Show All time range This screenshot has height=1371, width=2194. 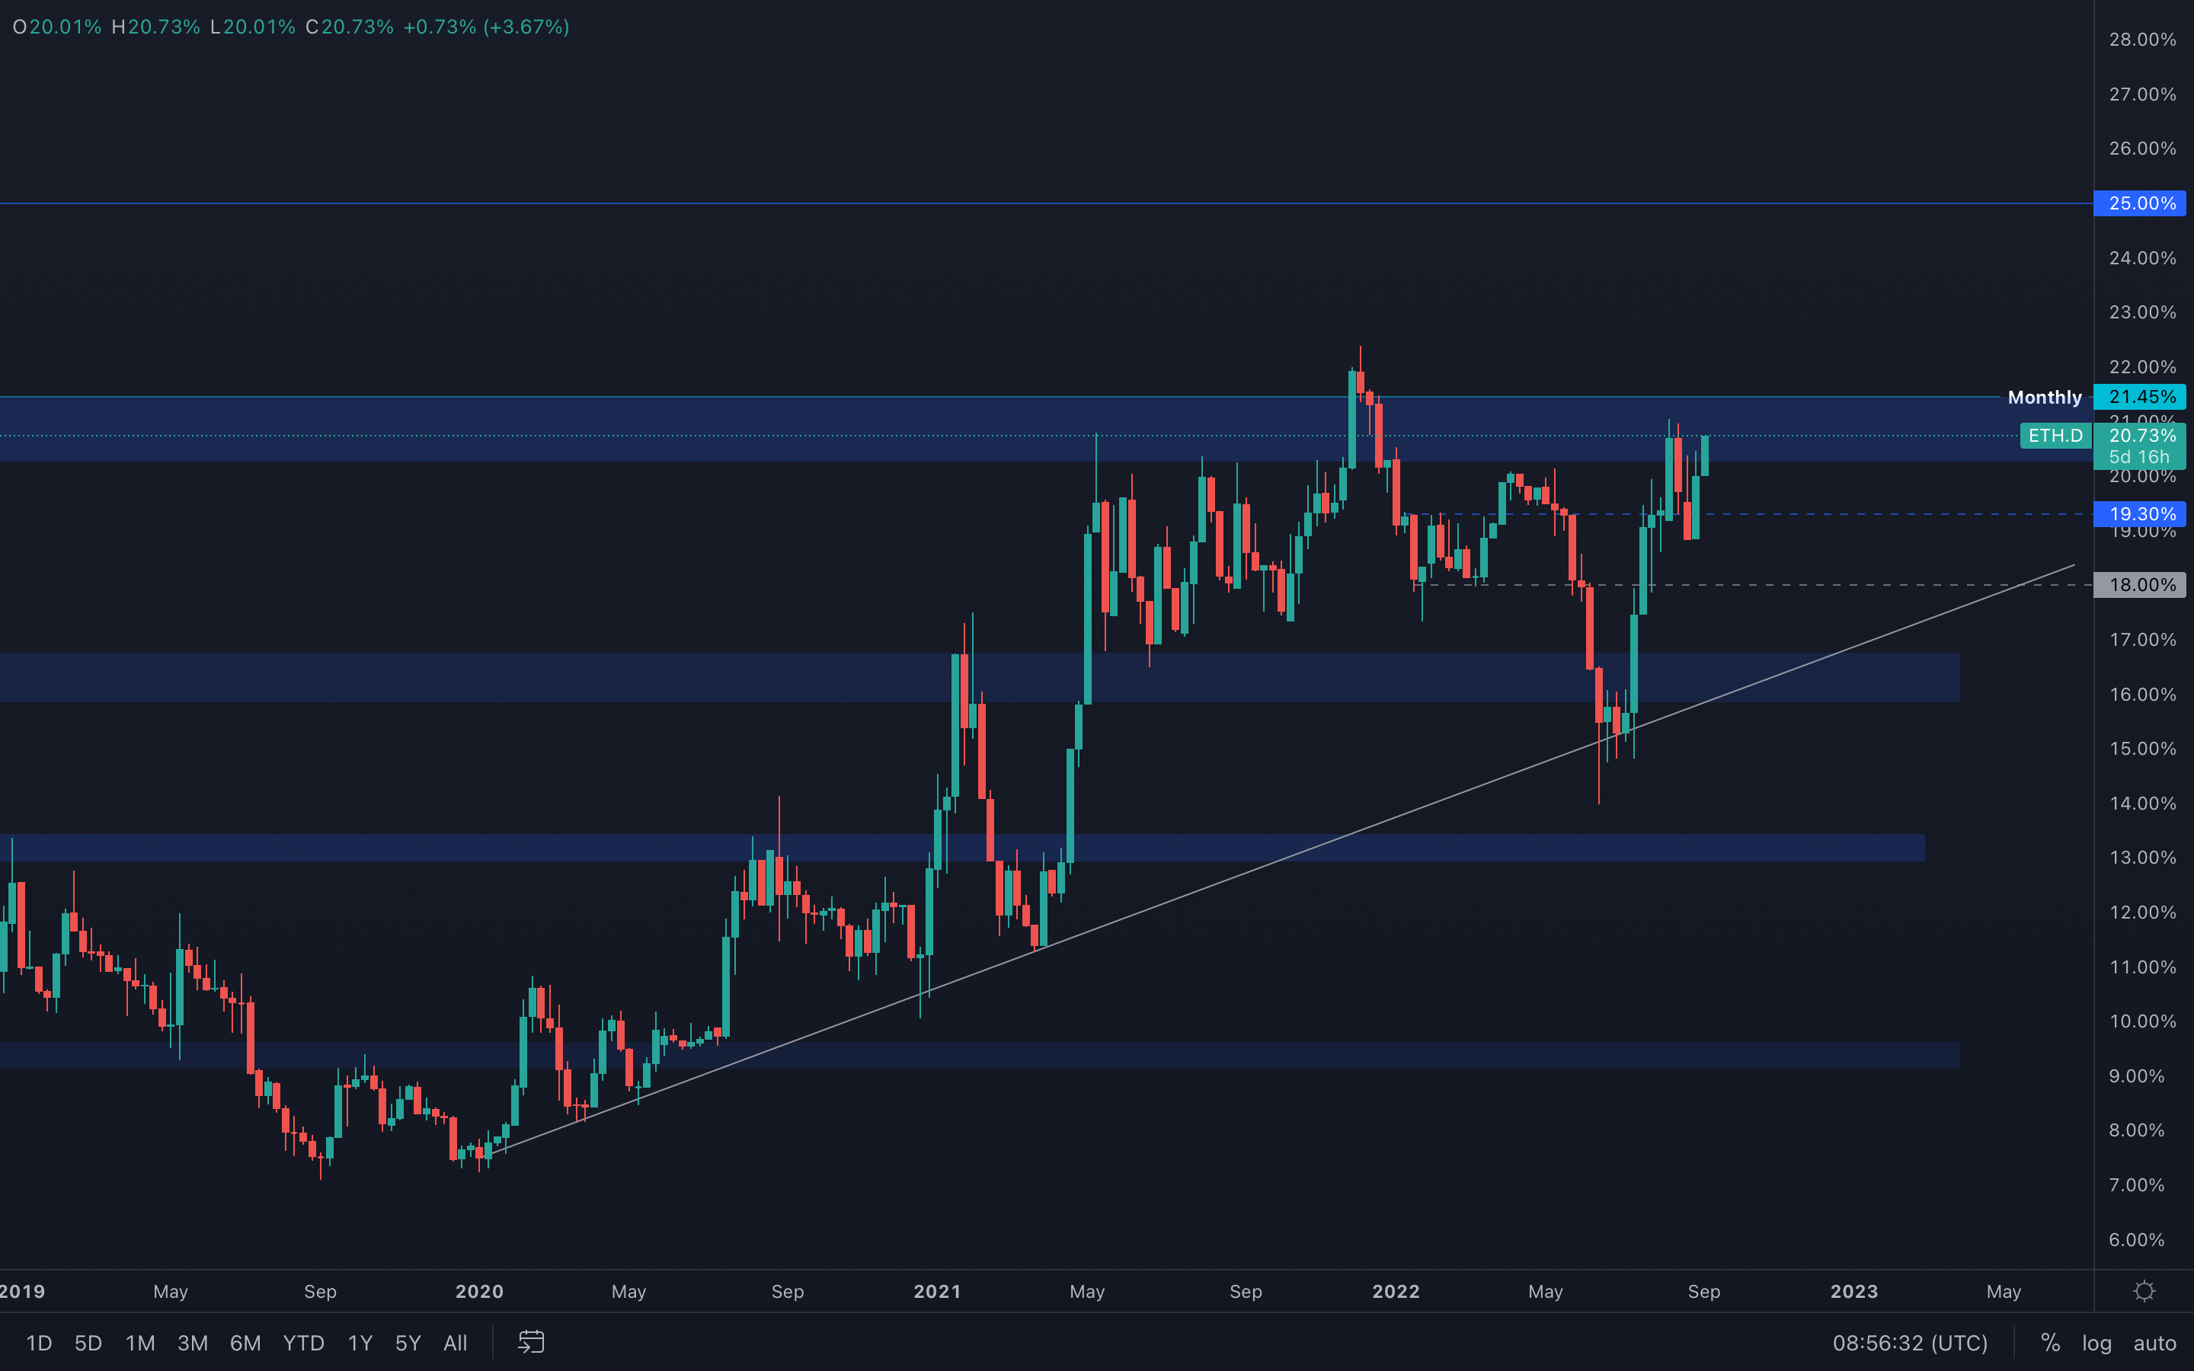click(455, 1343)
